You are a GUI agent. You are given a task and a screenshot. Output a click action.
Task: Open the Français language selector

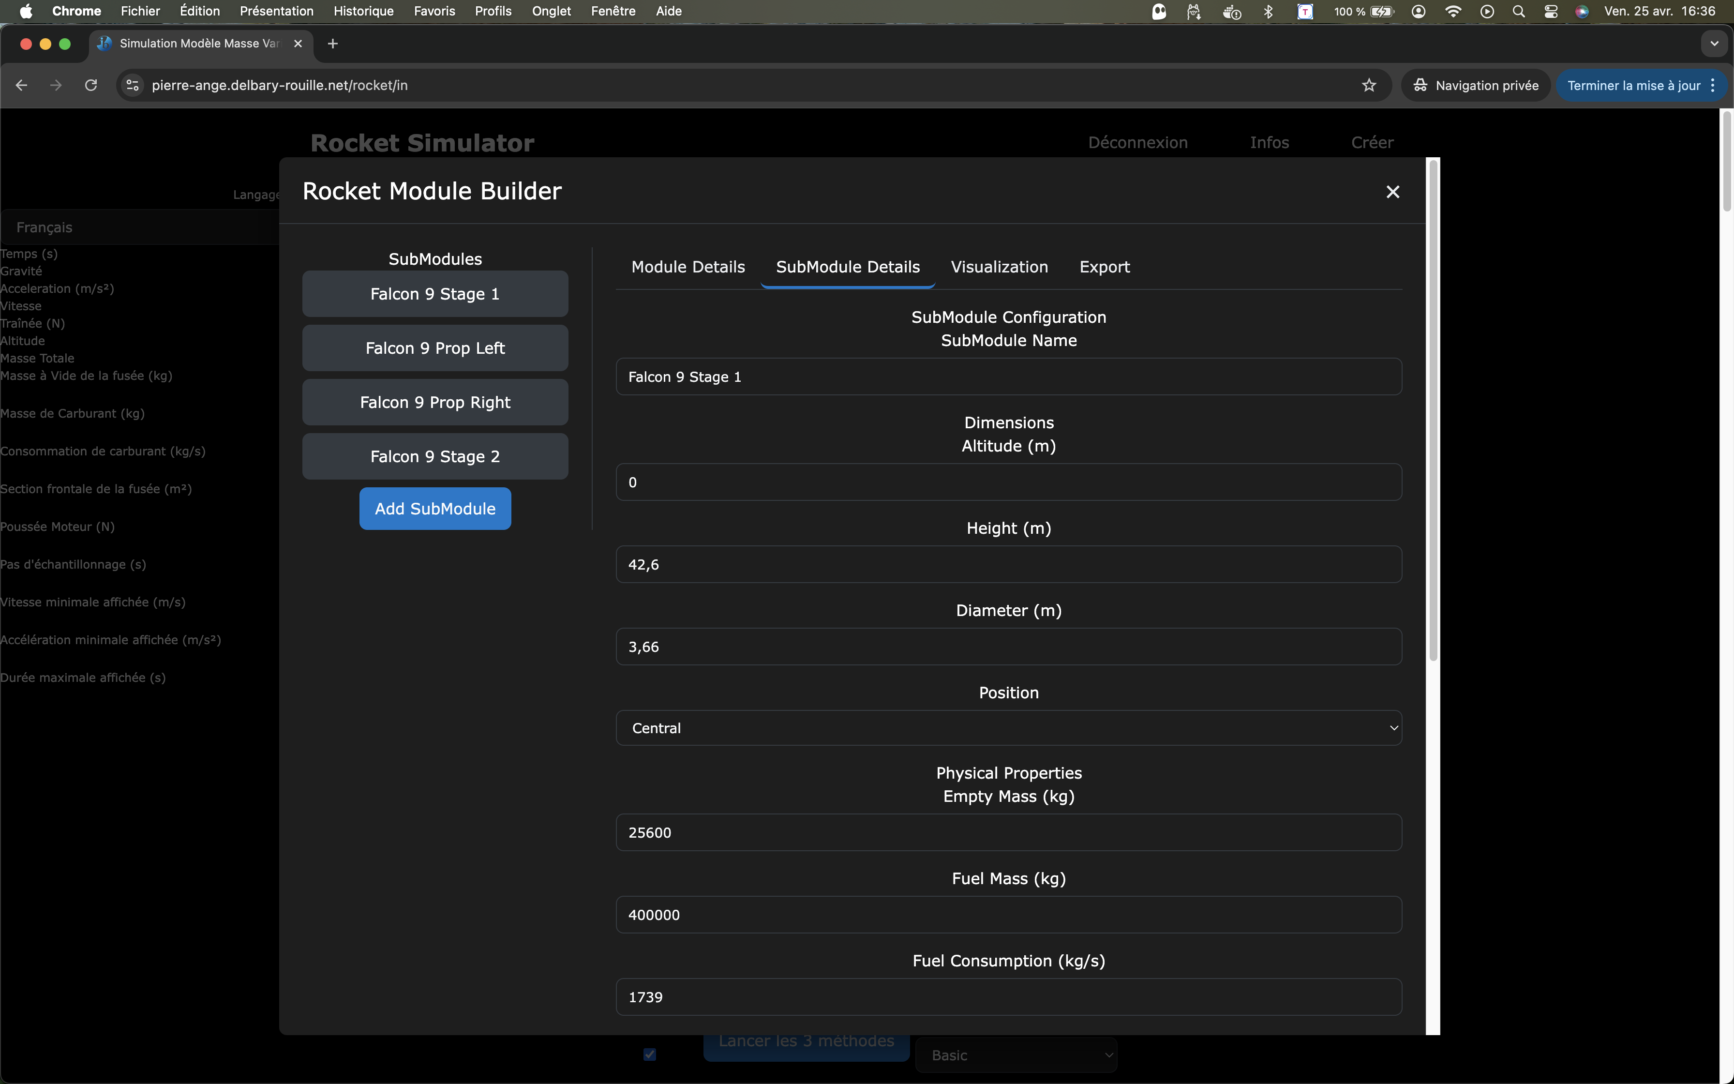(140, 227)
